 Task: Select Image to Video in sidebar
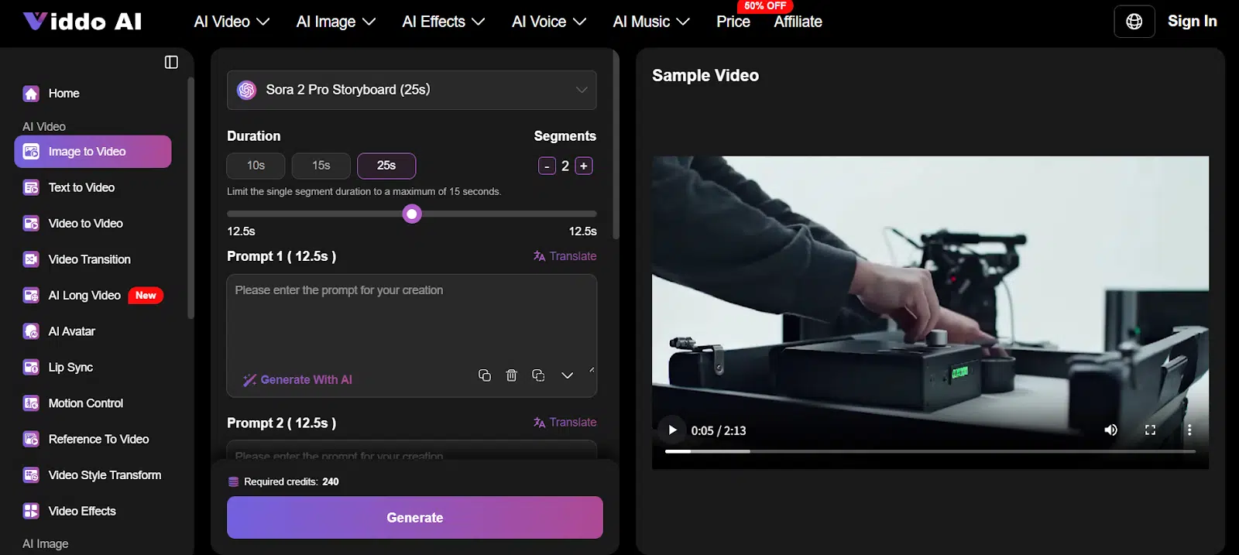click(93, 152)
